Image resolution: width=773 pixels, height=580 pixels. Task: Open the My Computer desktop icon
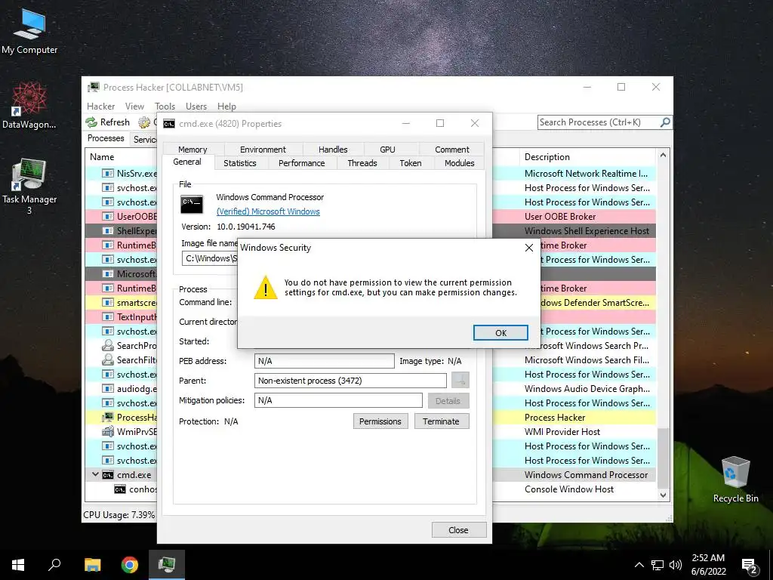(x=29, y=32)
